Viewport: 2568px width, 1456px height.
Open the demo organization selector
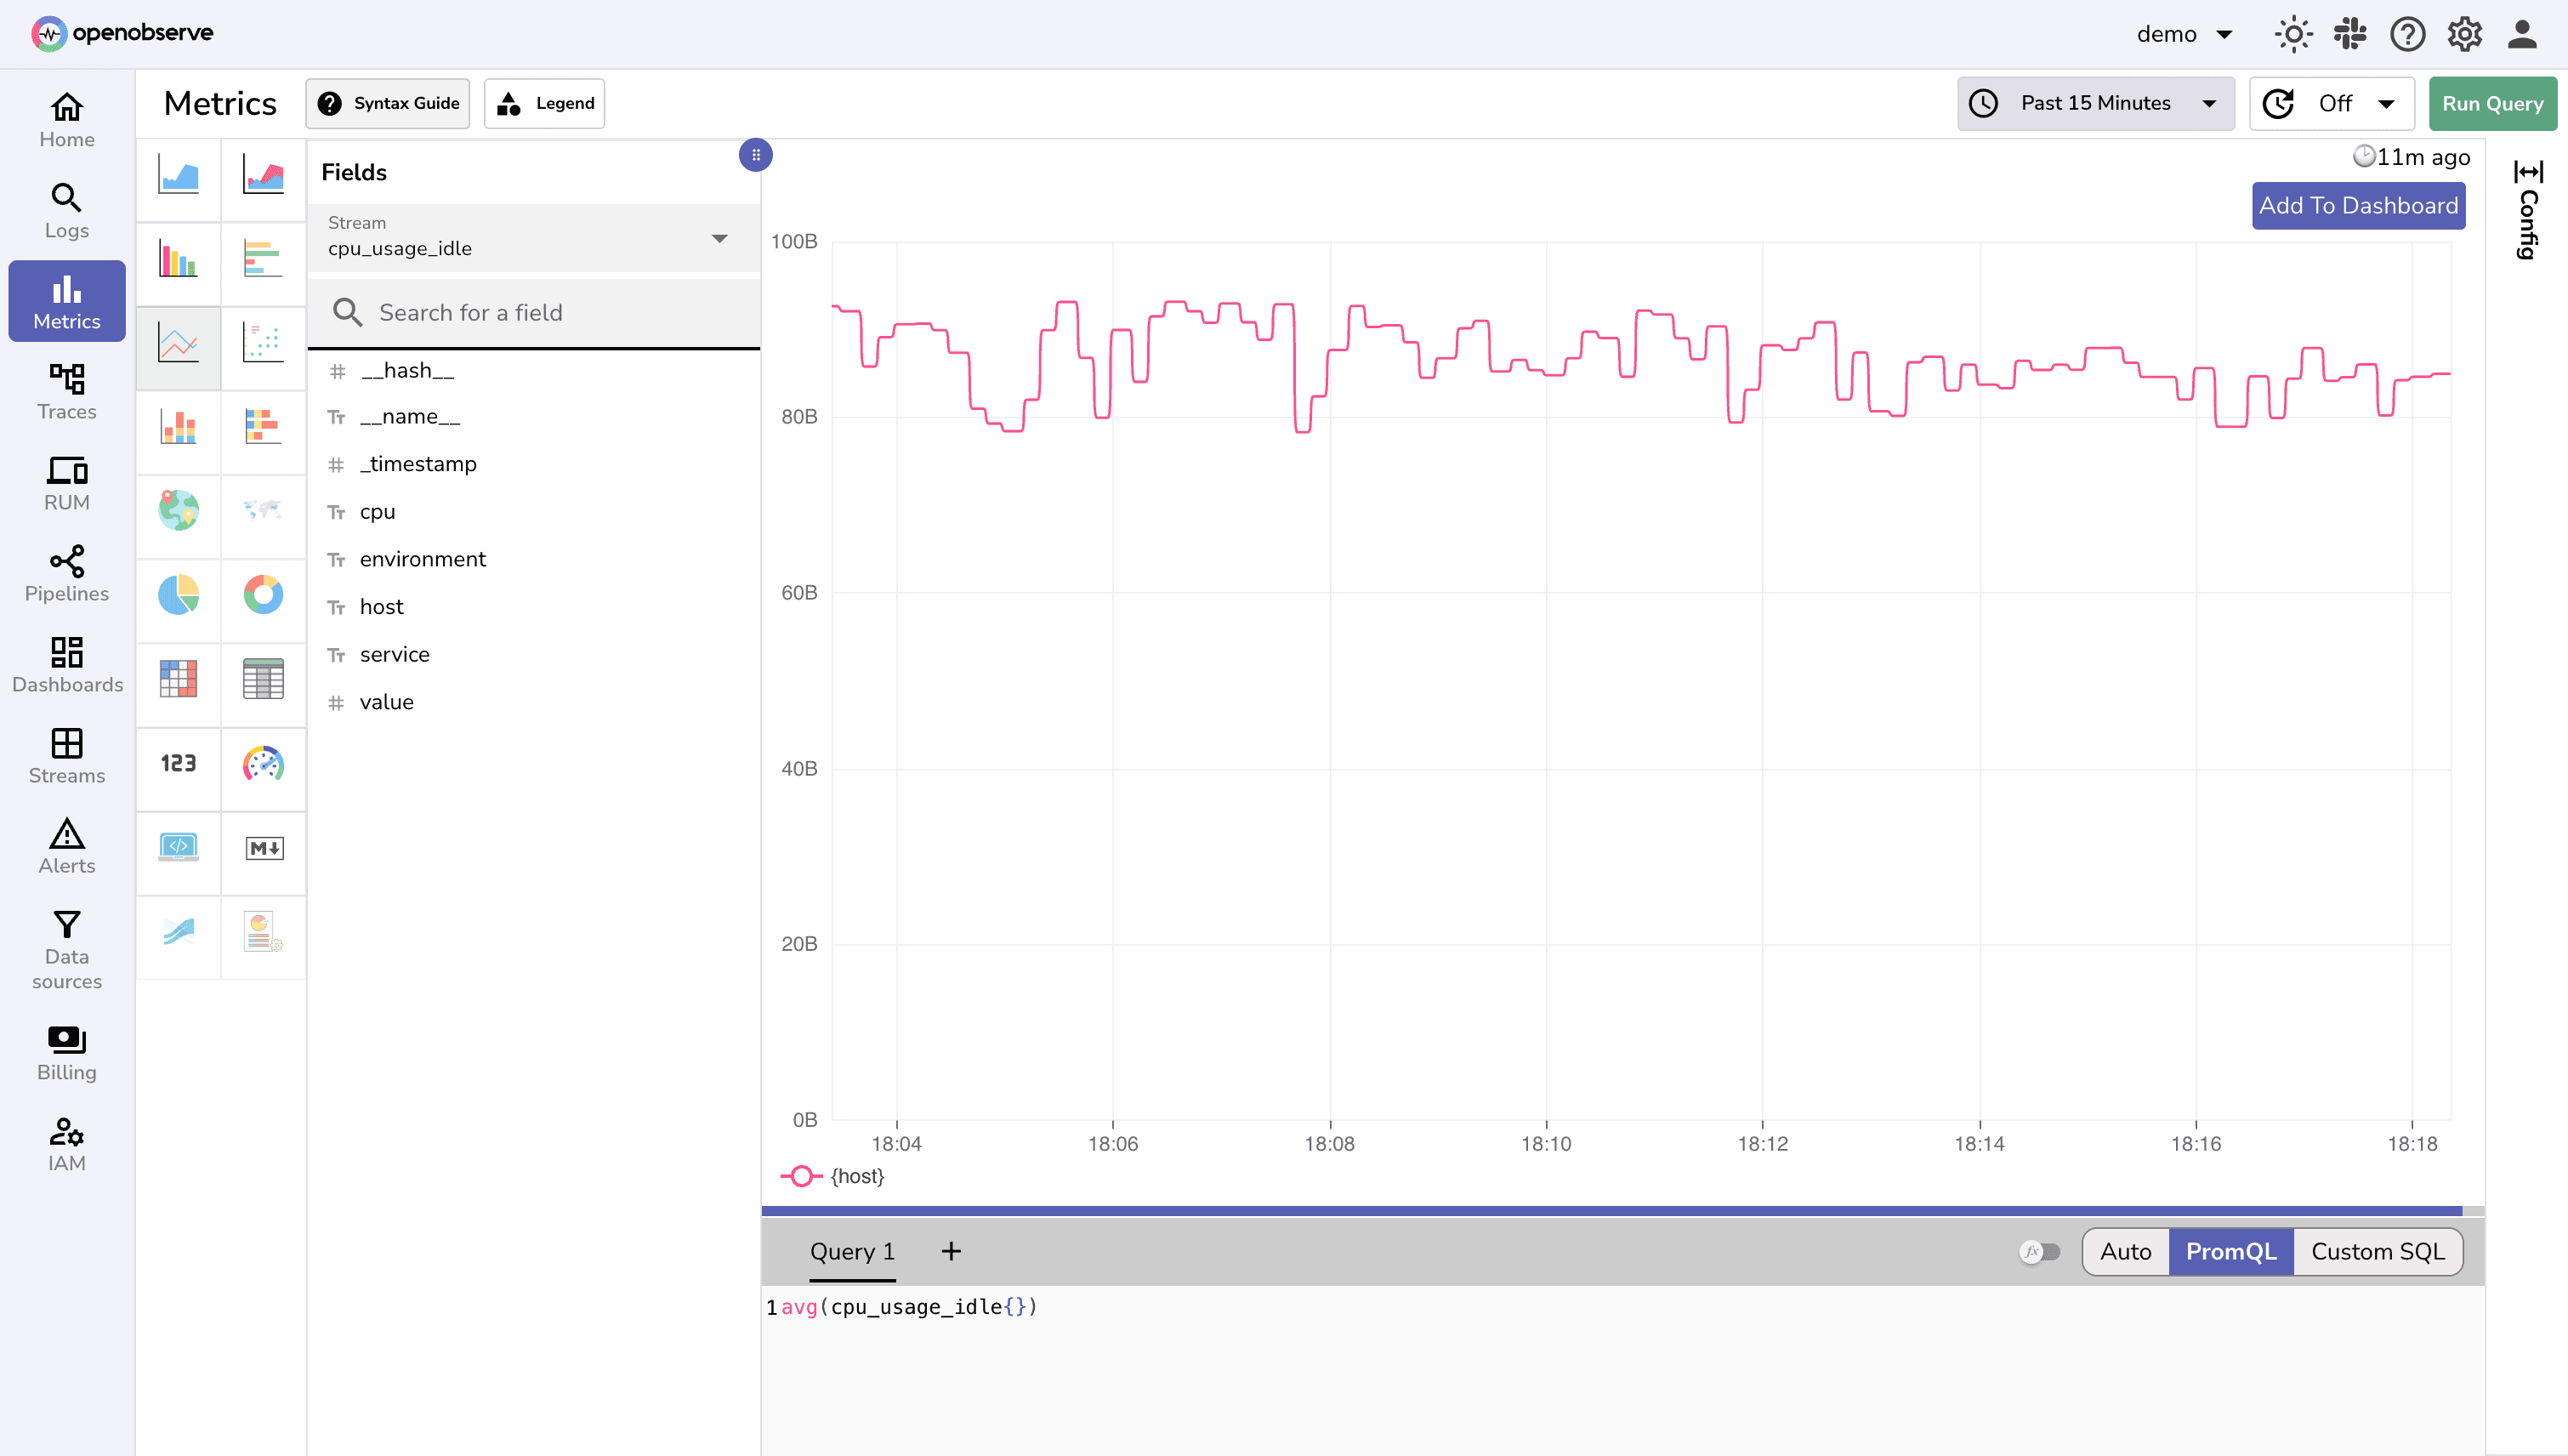click(x=2185, y=33)
